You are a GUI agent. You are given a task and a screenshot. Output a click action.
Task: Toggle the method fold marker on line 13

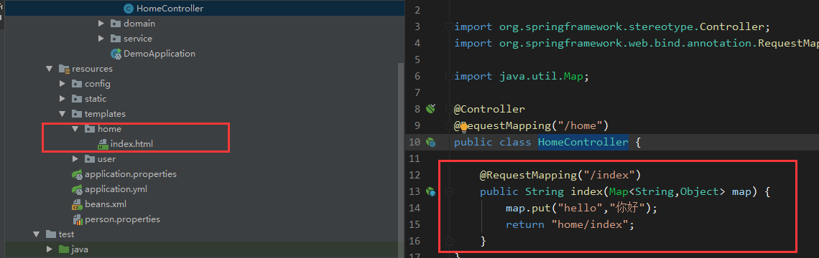[448, 192]
